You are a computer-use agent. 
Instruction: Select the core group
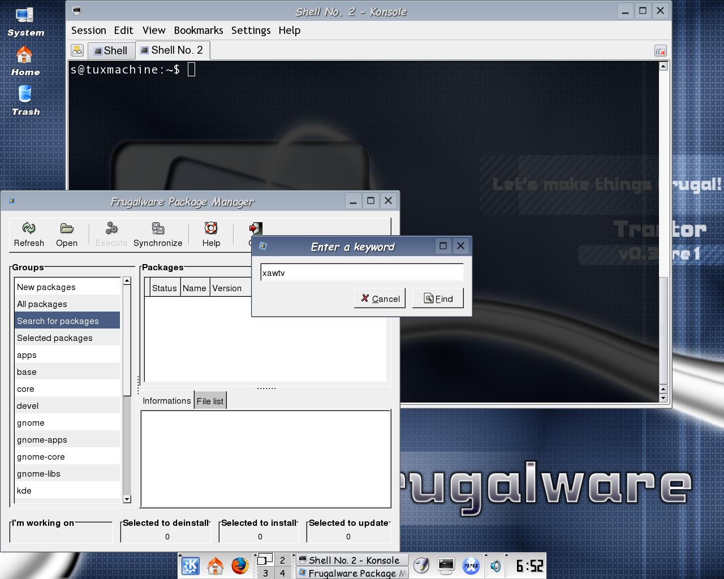pos(67,388)
